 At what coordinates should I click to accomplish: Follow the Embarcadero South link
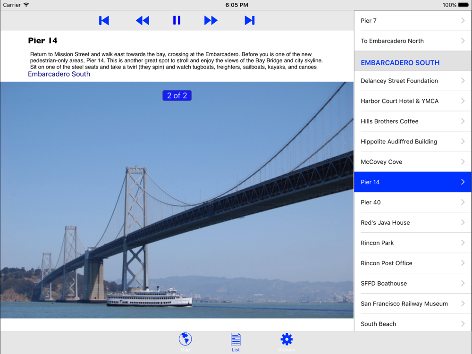pyautogui.click(x=59, y=74)
